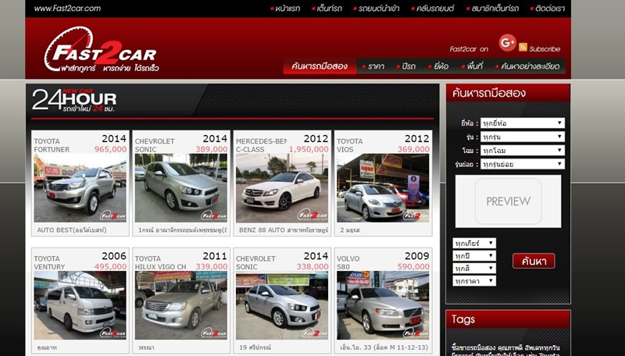625x356 pixels.
Task: Click the TOYOTA HILUX VIGO CH title
Action: click(x=160, y=263)
